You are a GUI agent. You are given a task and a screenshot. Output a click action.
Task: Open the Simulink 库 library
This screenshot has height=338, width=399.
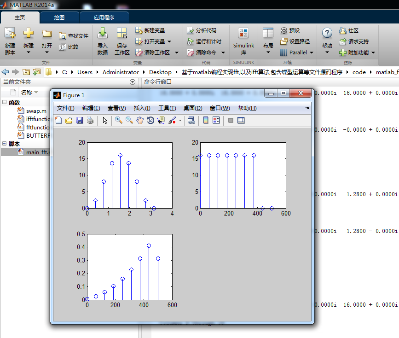click(243, 41)
